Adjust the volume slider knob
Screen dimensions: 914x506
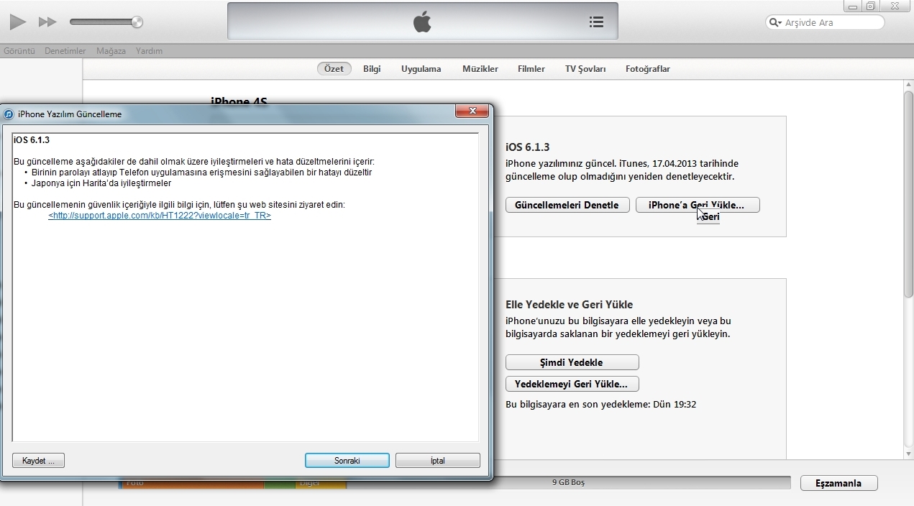coord(137,22)
